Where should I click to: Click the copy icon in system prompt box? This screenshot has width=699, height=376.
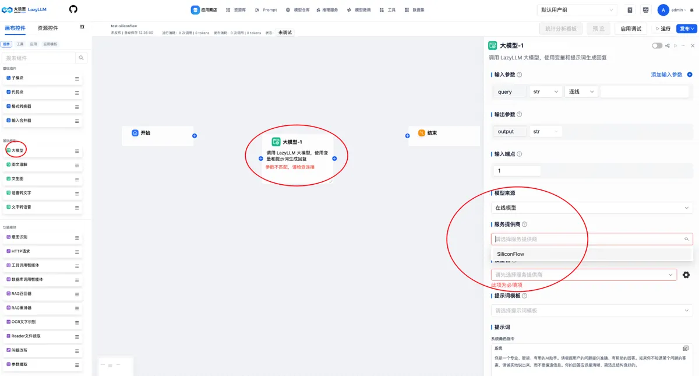tap(686, 348)
